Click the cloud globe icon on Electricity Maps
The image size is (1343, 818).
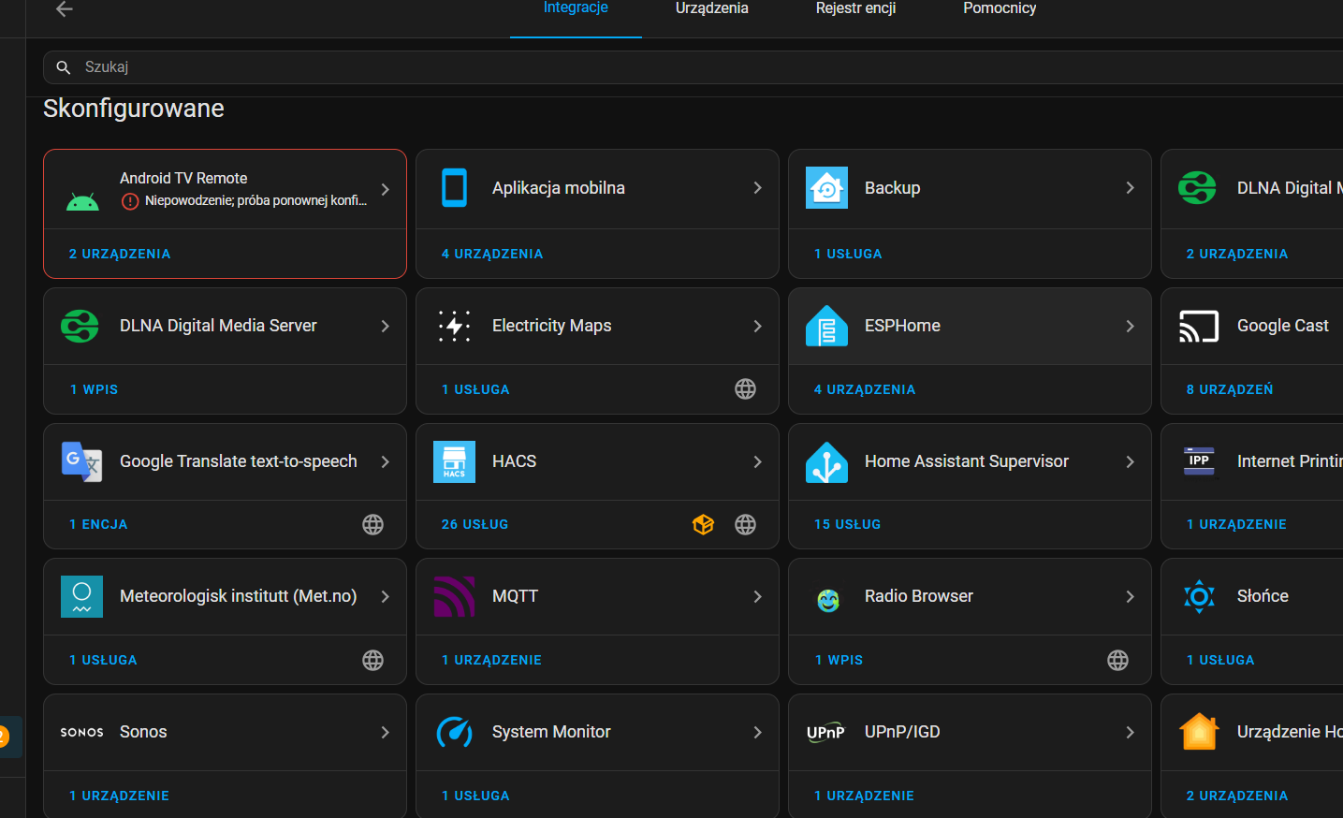pyautogui.click(x=745, y=389)
